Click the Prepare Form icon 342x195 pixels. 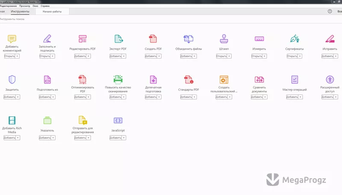pyautogui.click(x=47, y=80)
